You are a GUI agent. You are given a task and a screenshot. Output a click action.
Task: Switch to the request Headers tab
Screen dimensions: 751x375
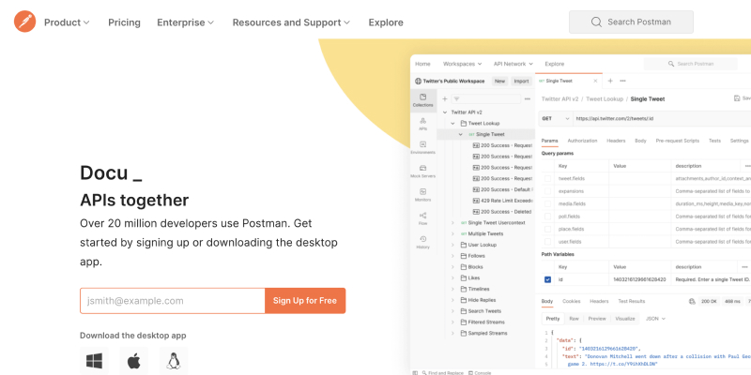(x=616, y=141)
